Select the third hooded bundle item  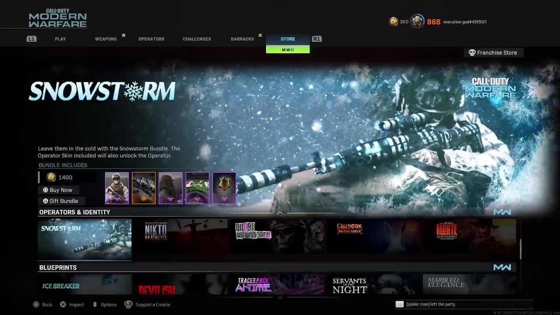(x=170, y=188)
